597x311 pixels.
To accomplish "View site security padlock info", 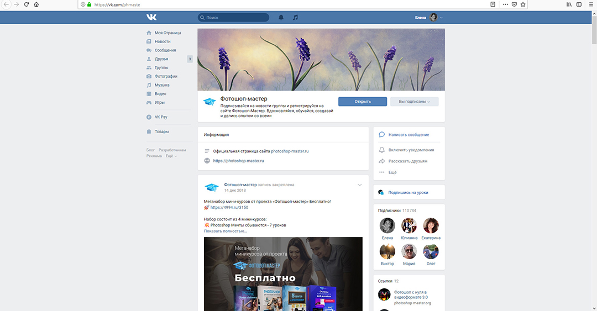I will click(x=89, y=4).
